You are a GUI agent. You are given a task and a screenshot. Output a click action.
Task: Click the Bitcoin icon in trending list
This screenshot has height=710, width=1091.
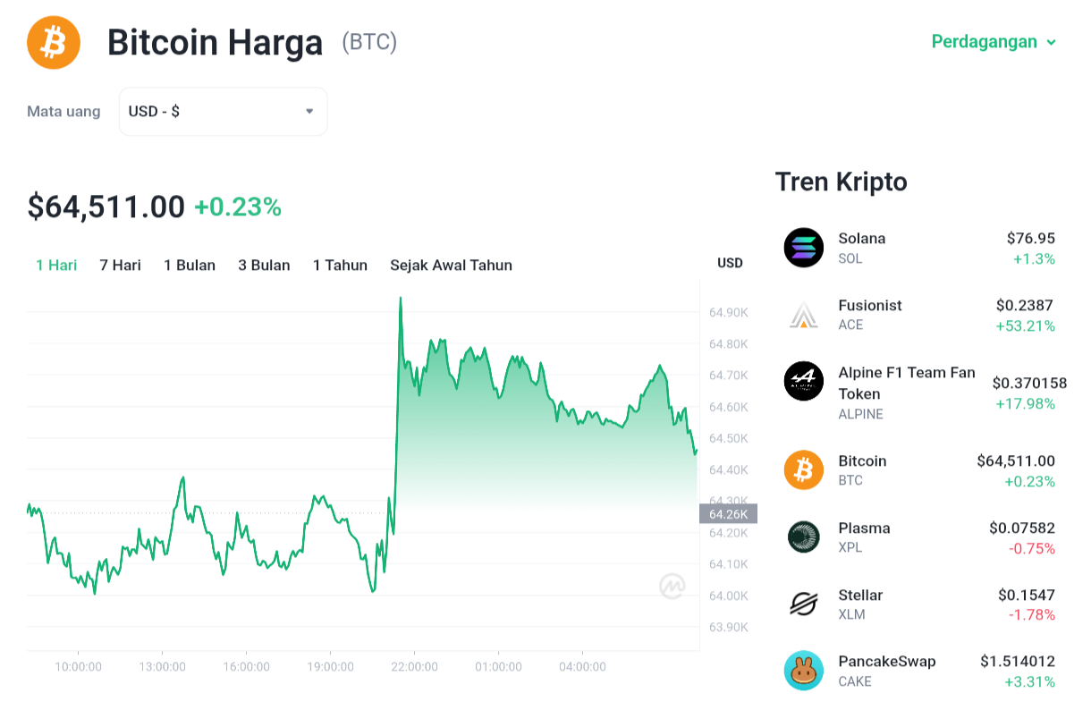point(803,470)
